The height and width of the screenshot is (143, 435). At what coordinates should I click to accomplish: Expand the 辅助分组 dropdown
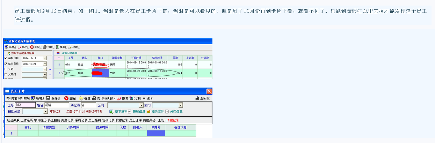coord(45,112)
